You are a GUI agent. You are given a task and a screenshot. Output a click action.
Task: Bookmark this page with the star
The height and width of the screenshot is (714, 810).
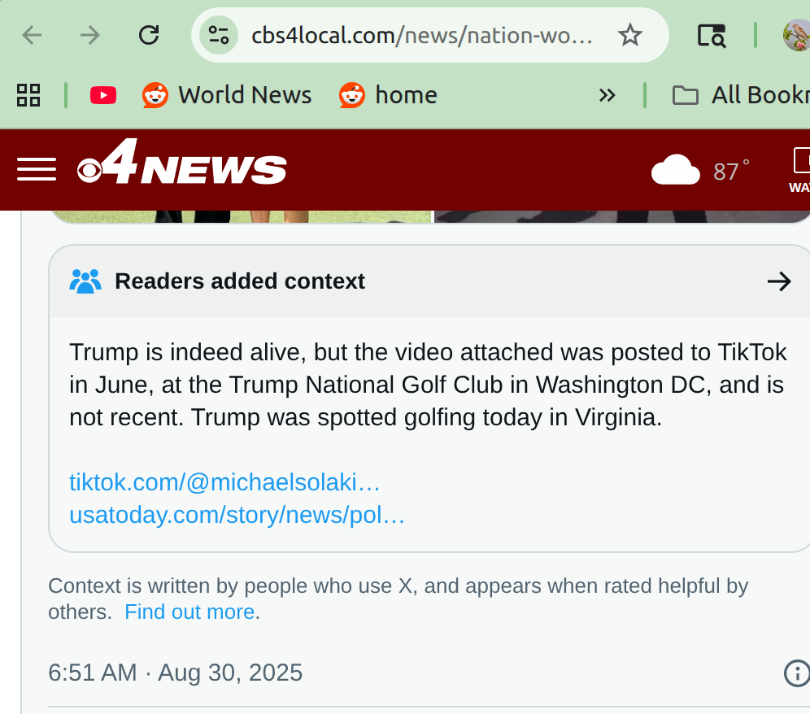[629, 35]
